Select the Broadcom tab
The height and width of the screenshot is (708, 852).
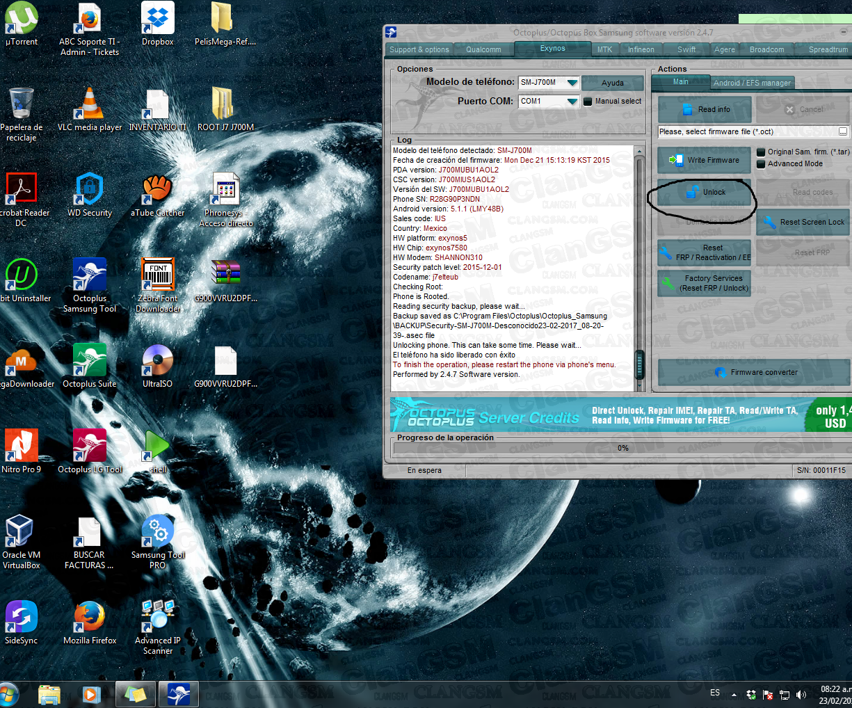tap(766, 49)
